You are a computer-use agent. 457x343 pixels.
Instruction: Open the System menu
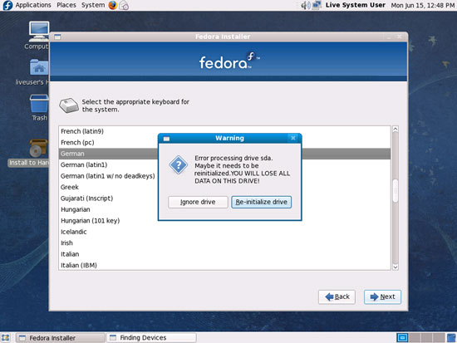[93, 5]
